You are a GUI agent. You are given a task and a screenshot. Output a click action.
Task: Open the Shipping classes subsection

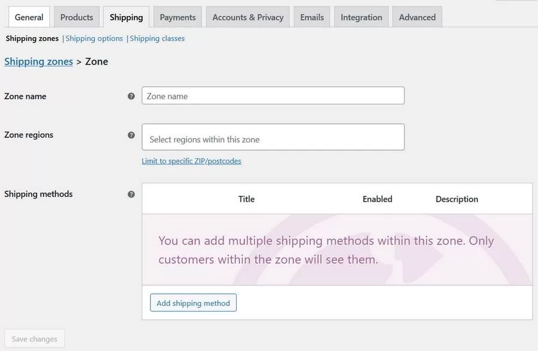(x=157, y=38)
